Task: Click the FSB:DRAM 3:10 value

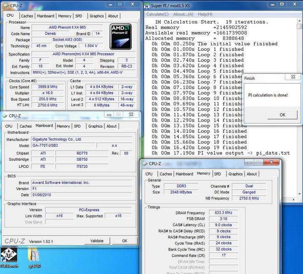Action: coord(223,219)
